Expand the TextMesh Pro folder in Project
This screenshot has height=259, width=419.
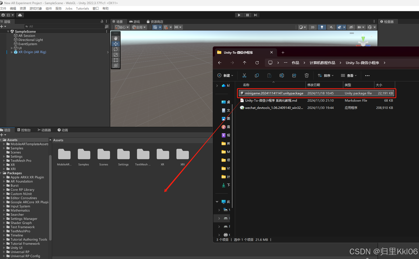(x=4, y=161)
